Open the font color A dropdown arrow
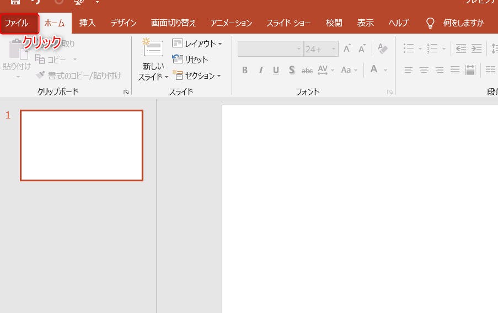The width and height of the screenshot is (498, 313). [x=385, y=70]
